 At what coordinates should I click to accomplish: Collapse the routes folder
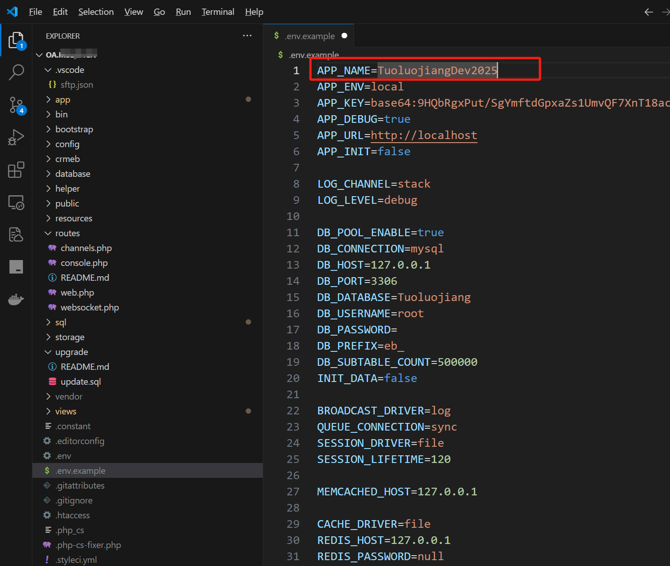148,233
